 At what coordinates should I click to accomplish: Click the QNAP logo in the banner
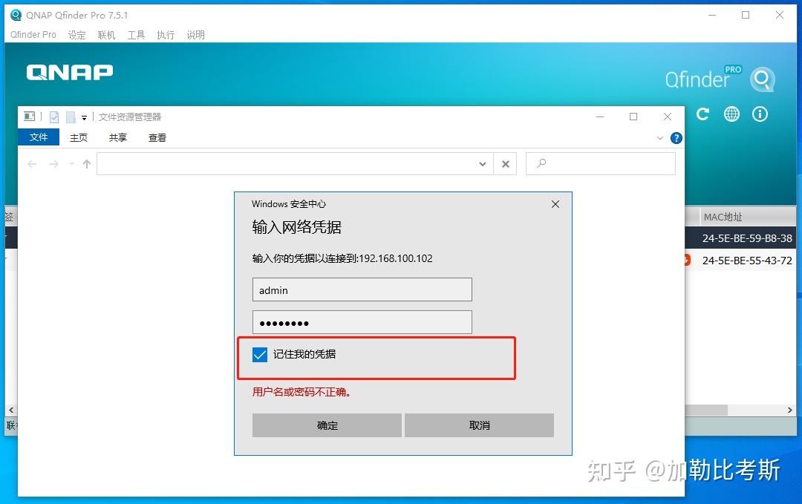pos(69,72)
